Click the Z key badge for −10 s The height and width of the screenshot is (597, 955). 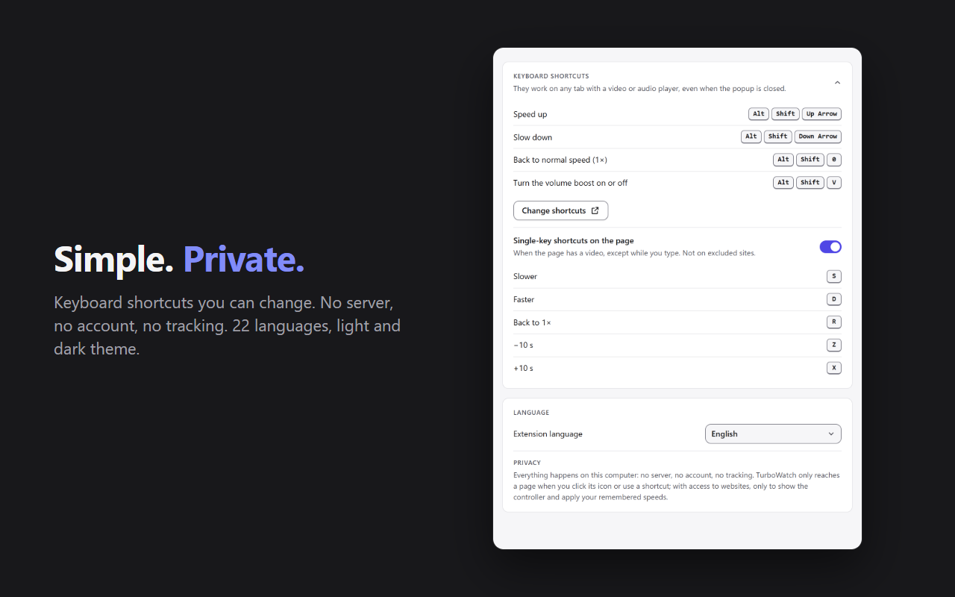(834, 345)
